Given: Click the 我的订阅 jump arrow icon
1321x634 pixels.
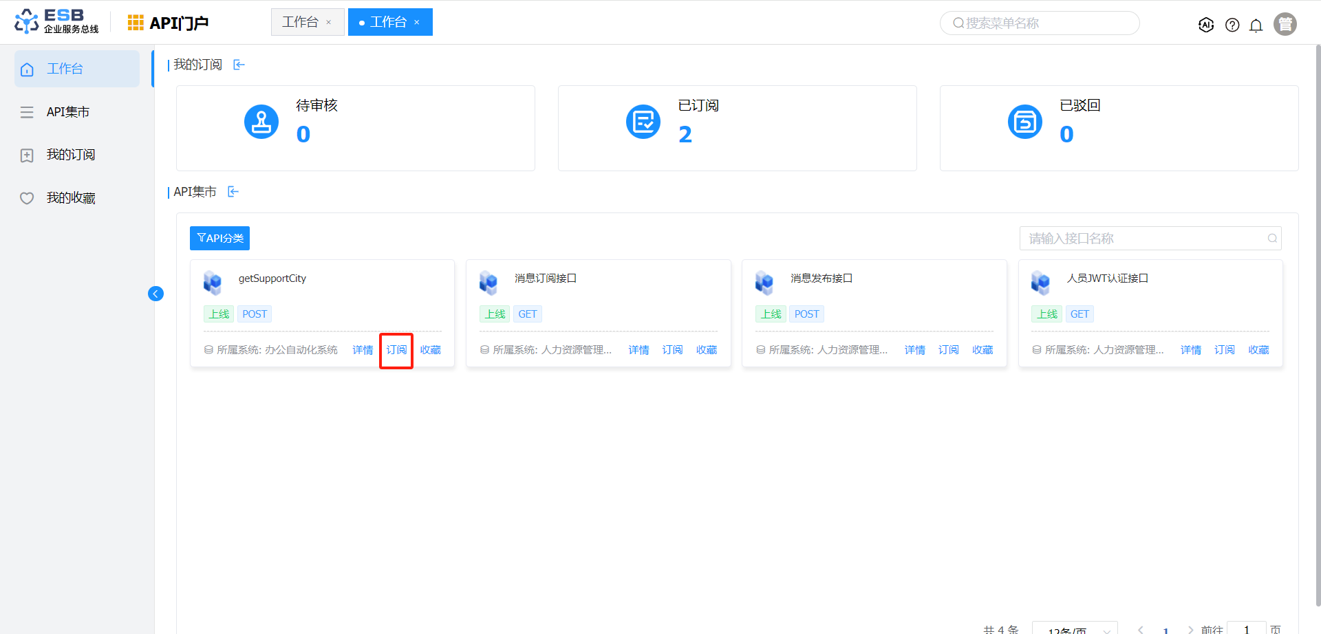Looking at the screenshot, I should [x=239, y=65].
